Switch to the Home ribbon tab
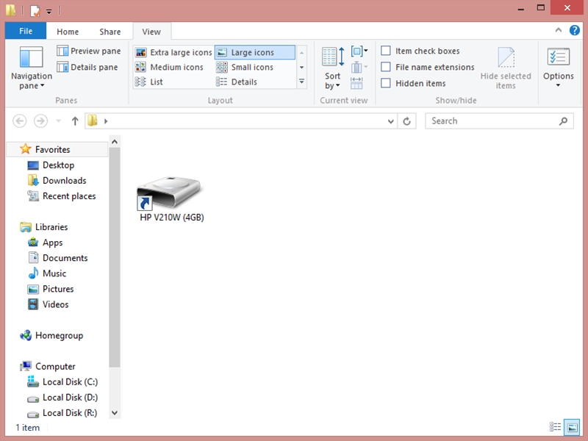The height and width of the screenshot is (441, 588). pyautogui.click(x=68, y=31)
